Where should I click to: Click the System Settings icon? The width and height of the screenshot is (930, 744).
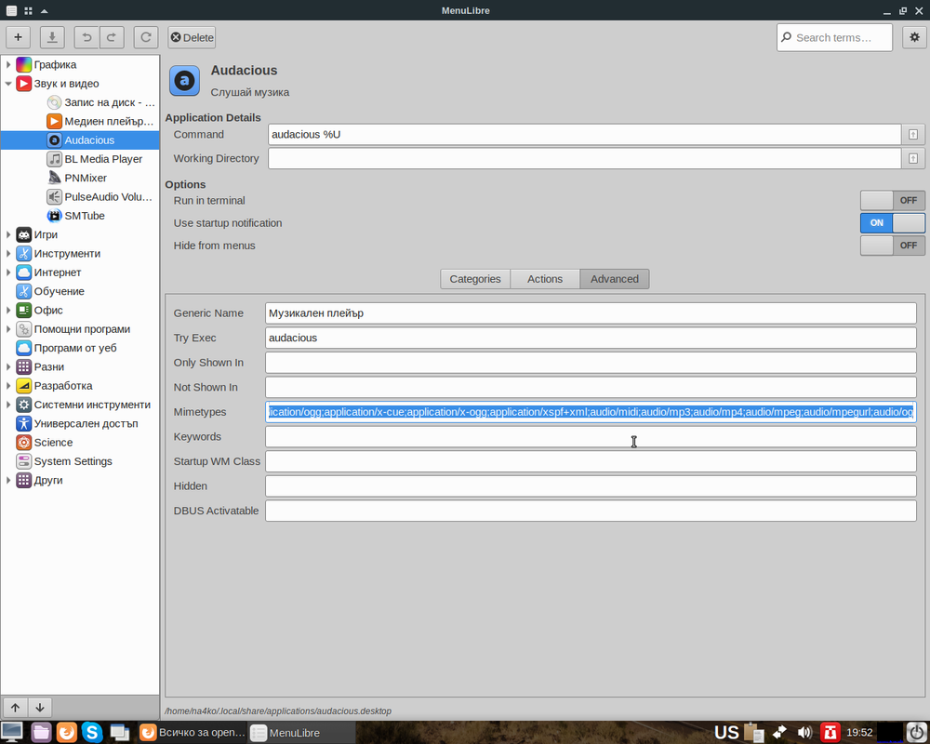pyautogui.click(x=24, y=461)
